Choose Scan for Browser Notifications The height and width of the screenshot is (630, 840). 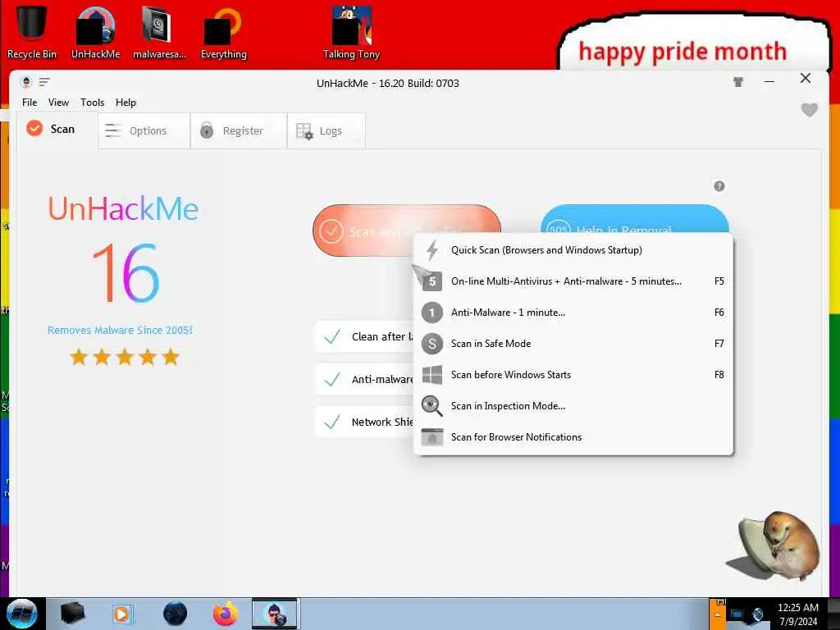(x=573, y=436)
